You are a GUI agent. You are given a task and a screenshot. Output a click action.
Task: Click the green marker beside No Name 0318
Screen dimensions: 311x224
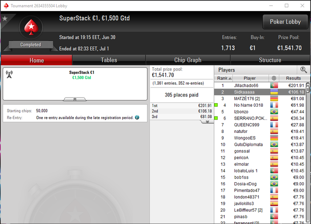click(216, 105)
